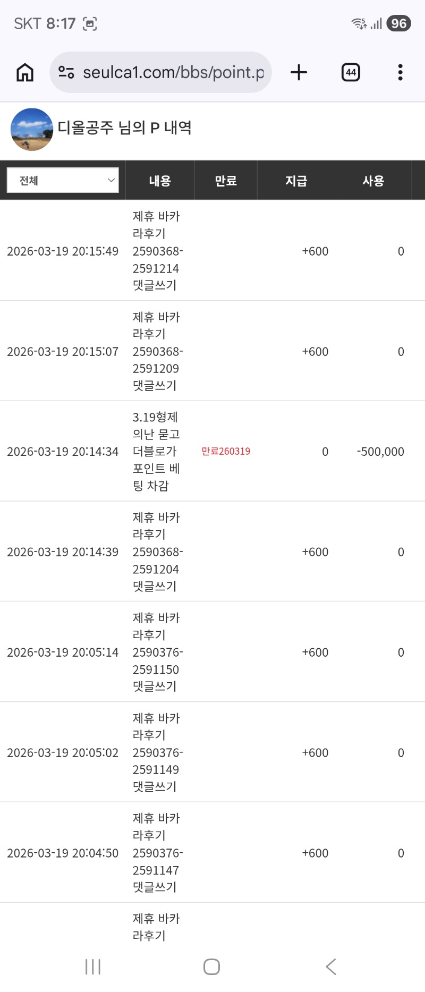Tap the Android back navigation arrow
This screenshot has width=425, height=992.
click(331, 966)
